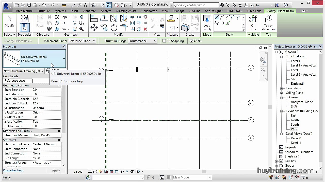Viewport: 325px width, 182px height.
Task: Switch to Massing & Site tab
Action: 126,11
